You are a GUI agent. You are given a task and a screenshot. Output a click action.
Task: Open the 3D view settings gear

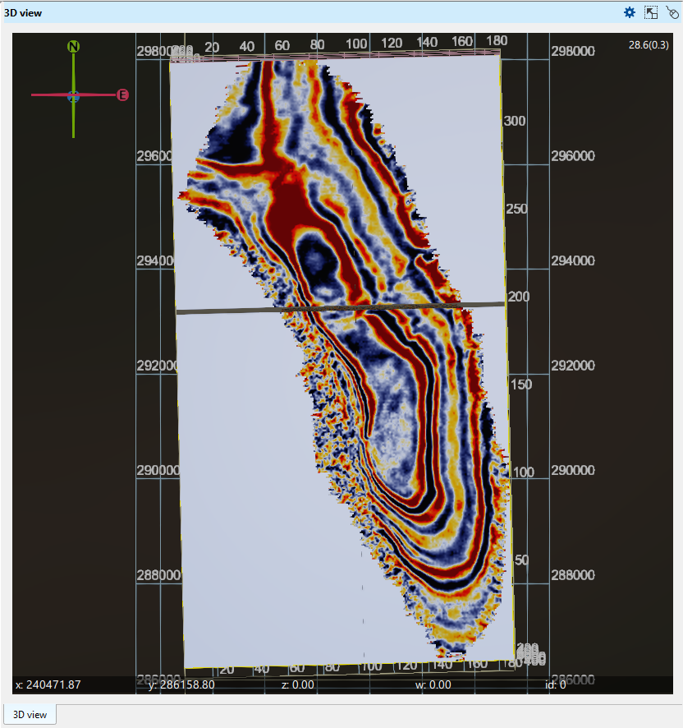coord(630,12)
